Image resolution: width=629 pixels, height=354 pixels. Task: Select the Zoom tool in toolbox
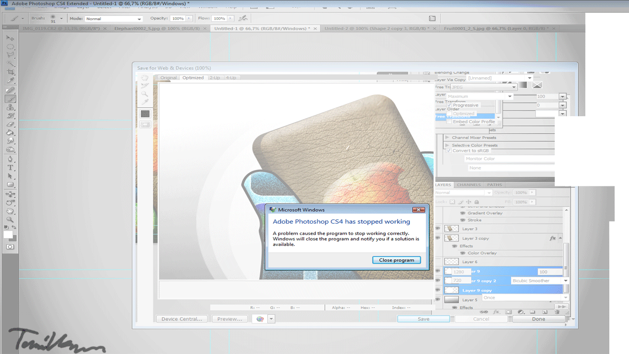pos(10,220)
